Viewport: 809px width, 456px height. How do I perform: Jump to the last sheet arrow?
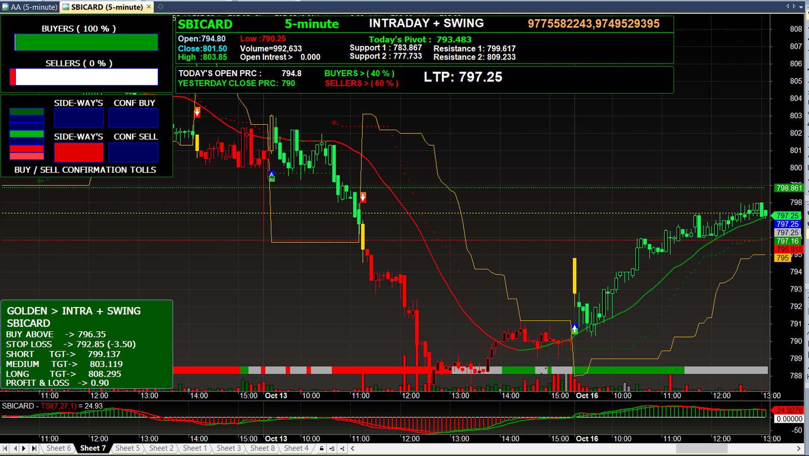coord(34,448)
